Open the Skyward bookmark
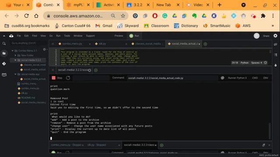The height and width of the screenshot is (157, 280). pos(128,26)
